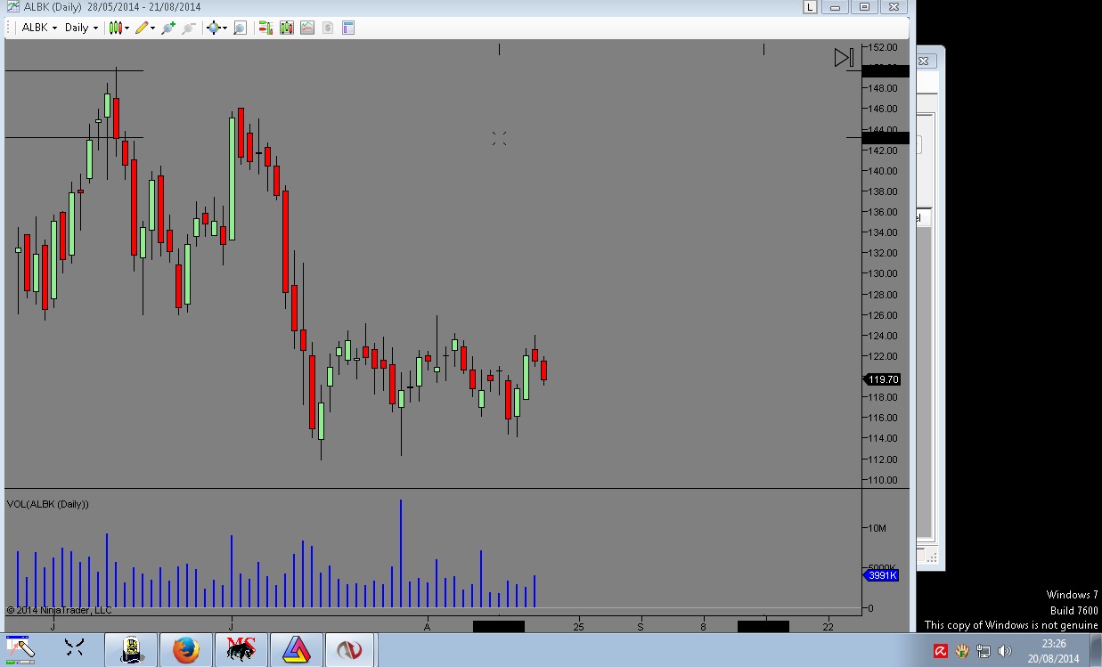The height and width of the screenshot is (667, 1102).
Task: Click the chart window icon in title bar
Action: pyautogui.click(x=12, y=7)
